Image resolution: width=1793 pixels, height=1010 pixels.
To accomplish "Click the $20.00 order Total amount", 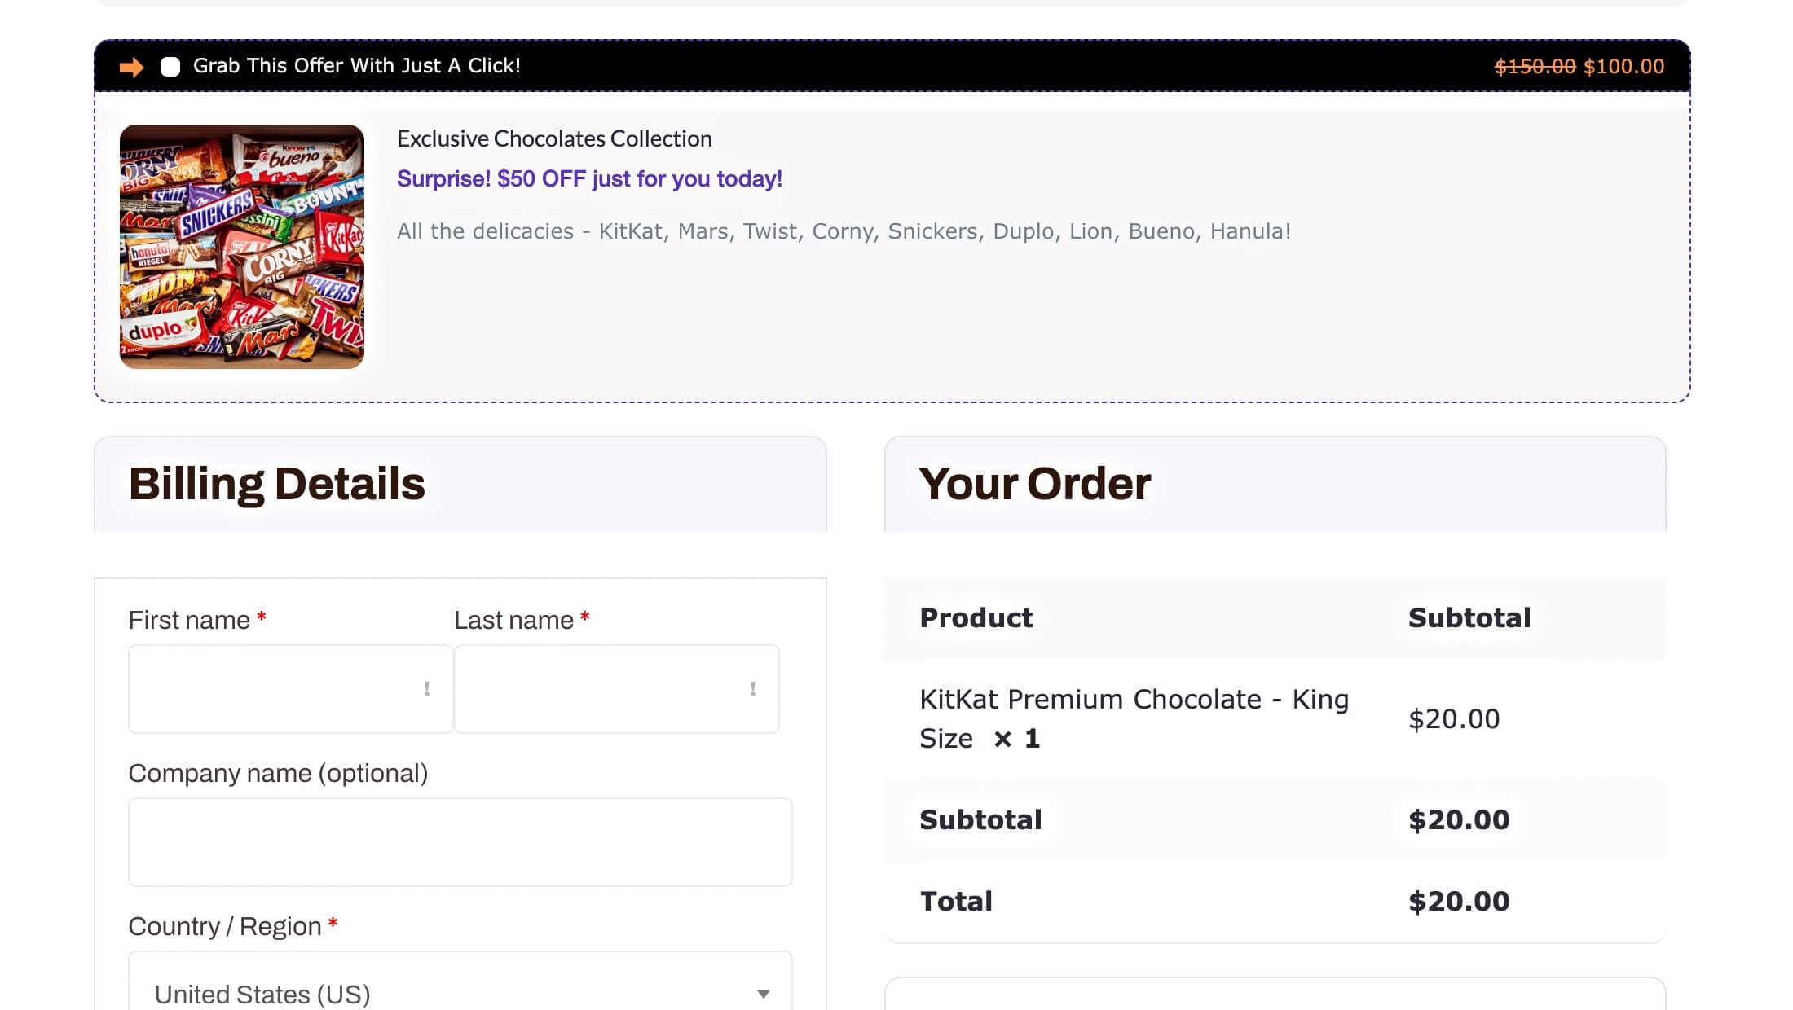I will pos(1459,901).
